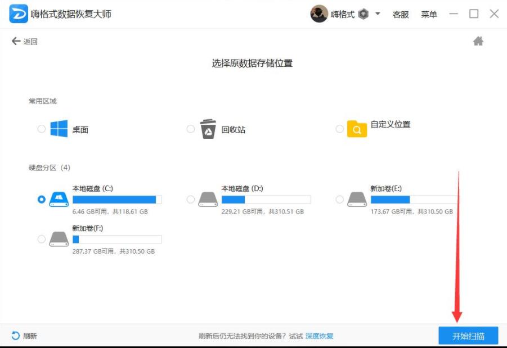The height and width of the screenshot is (348, 507).
Task: Click the 常用区域 section heading
Action: coord(43,101)
